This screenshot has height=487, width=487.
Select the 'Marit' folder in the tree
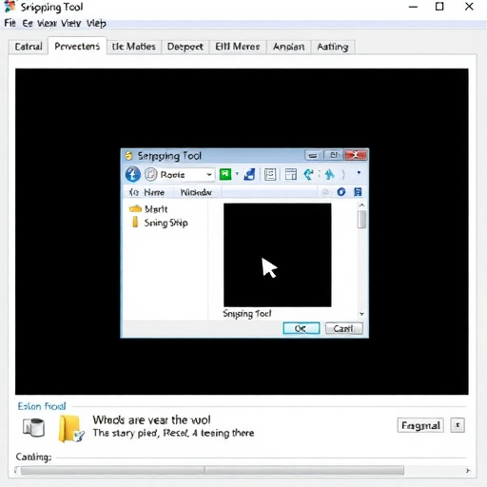pos(148,209)
